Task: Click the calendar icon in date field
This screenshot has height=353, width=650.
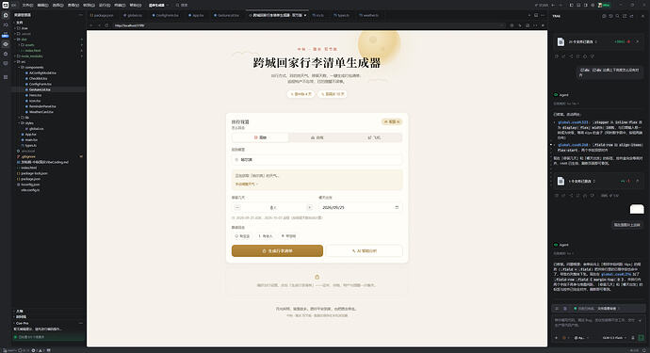Action: pyautogui.click(x=397, y=207)
